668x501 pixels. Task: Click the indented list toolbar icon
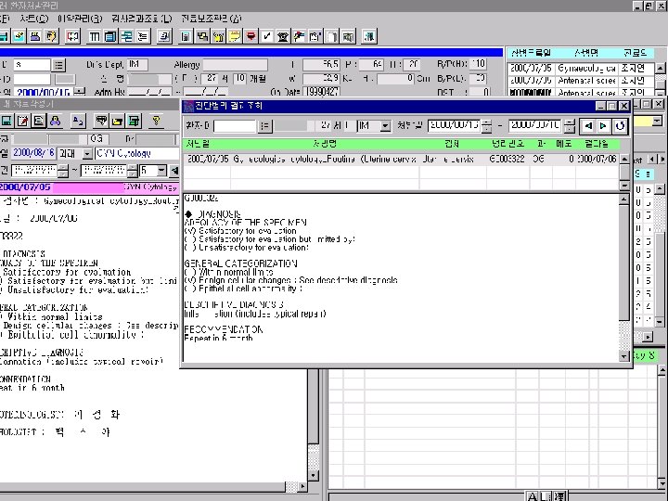click(x=143, y=36)
